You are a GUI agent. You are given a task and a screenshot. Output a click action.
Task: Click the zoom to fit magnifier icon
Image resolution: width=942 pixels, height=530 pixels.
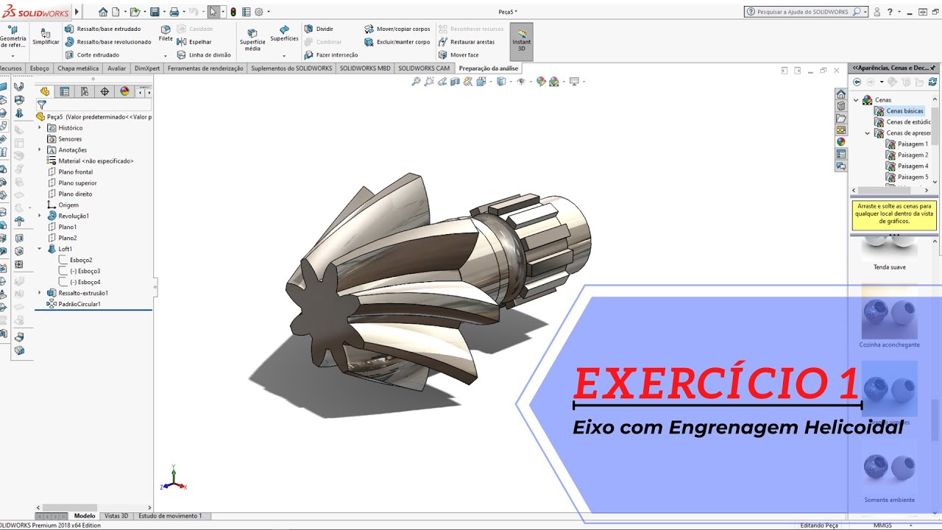(417, 82)
